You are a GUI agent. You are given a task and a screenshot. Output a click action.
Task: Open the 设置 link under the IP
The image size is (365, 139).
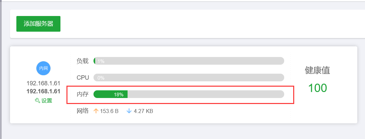pos(47,101)
